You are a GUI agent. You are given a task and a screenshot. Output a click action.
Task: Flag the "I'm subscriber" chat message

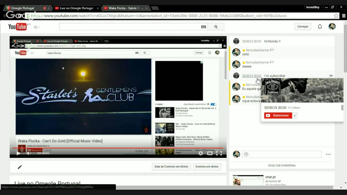click(331, 76)
